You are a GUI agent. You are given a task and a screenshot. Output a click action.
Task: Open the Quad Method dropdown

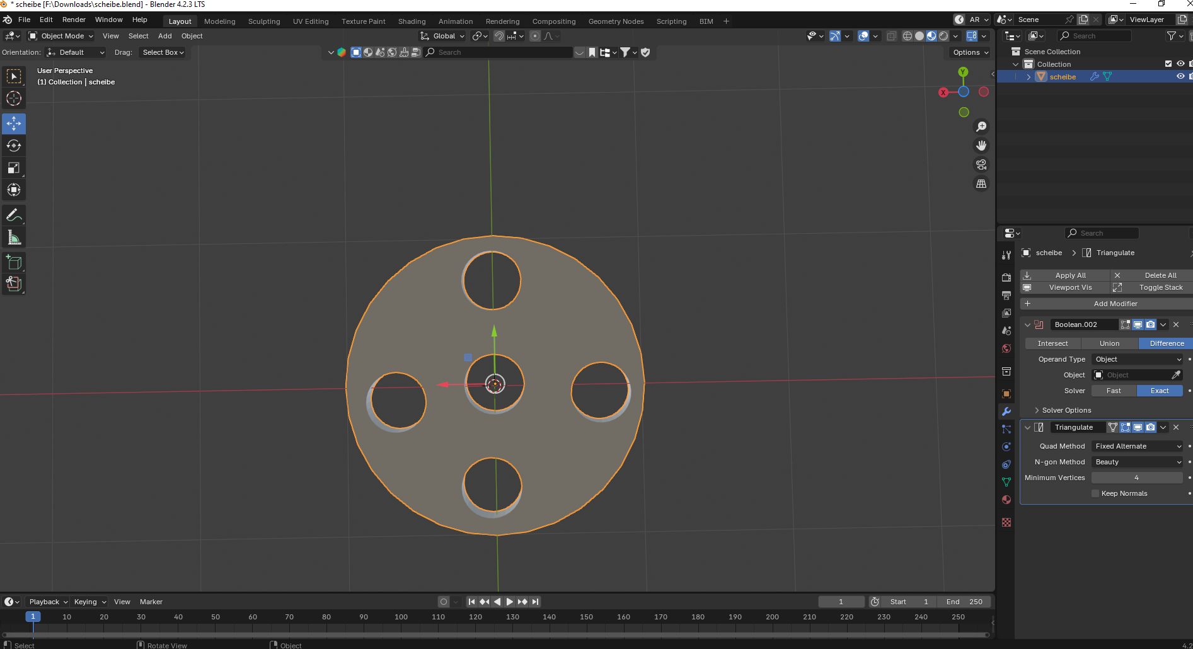point(1138,446)
